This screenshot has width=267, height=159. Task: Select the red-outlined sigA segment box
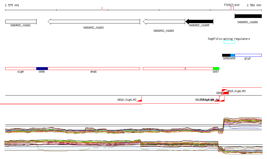(21, 69)
